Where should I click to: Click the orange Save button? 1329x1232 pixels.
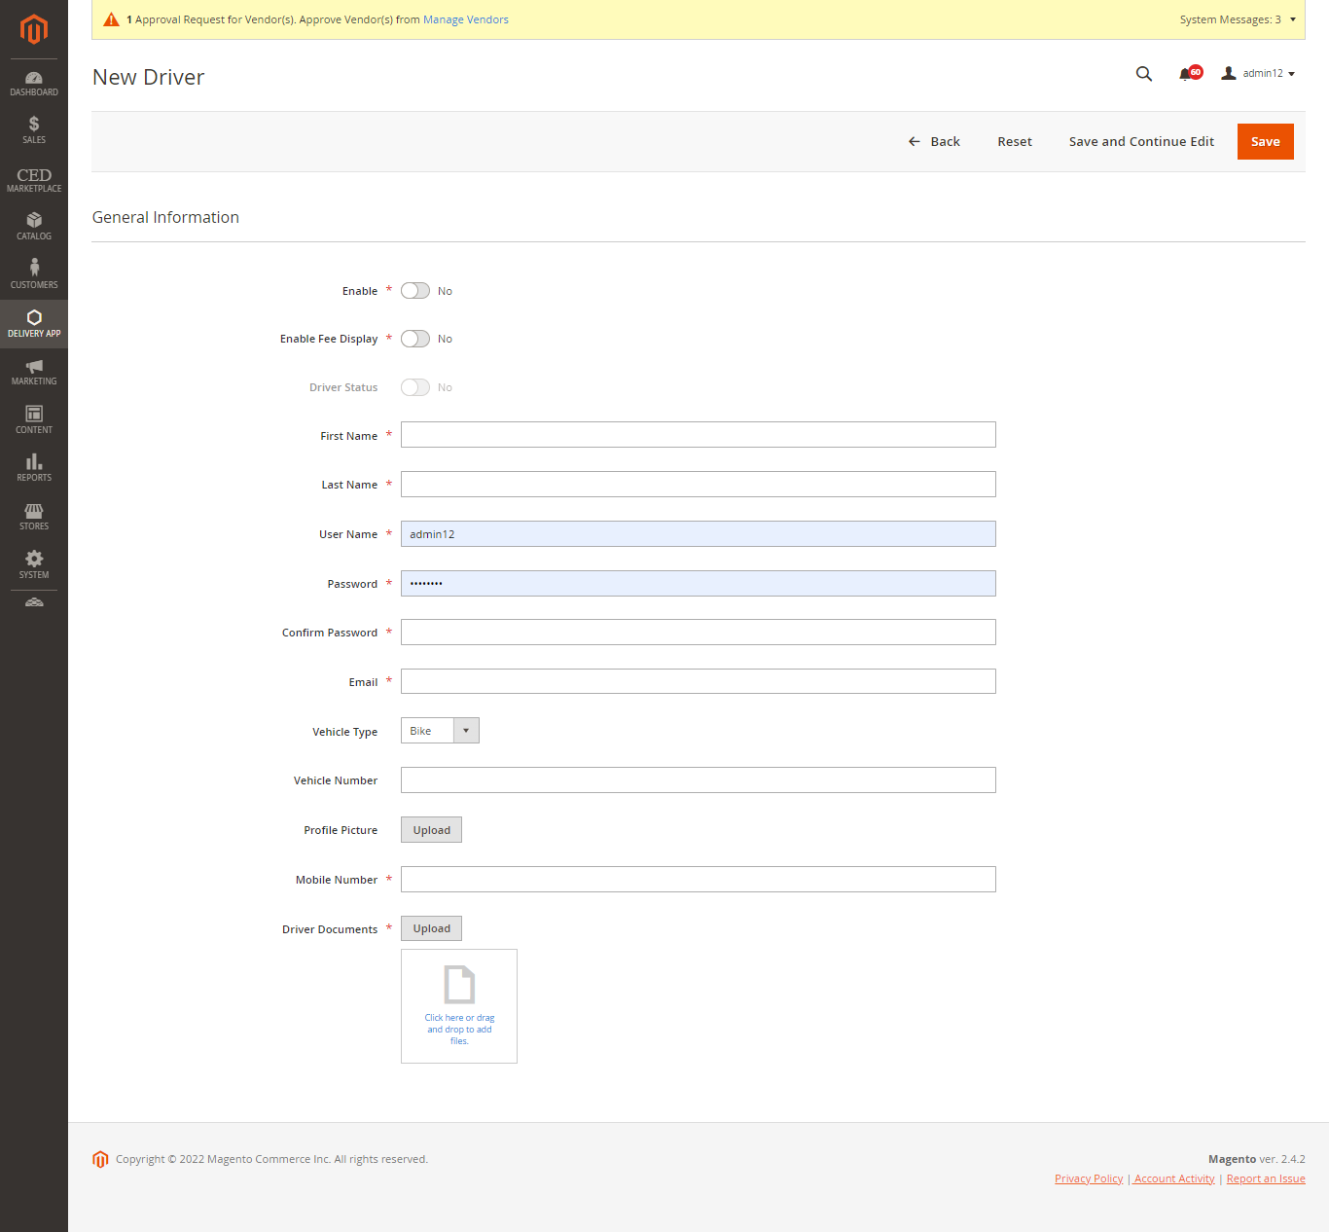1265,142
